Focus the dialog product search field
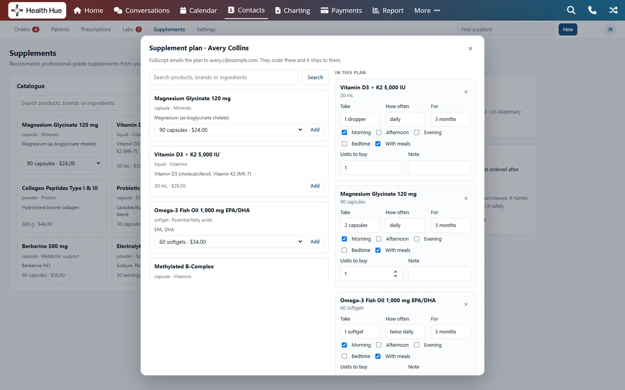625x390 pixels. coord(224,78)
